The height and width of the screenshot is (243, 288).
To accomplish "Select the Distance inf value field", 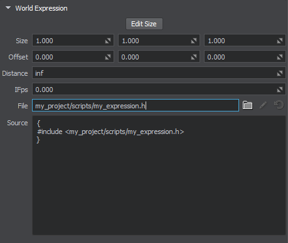I will point(159,73).
